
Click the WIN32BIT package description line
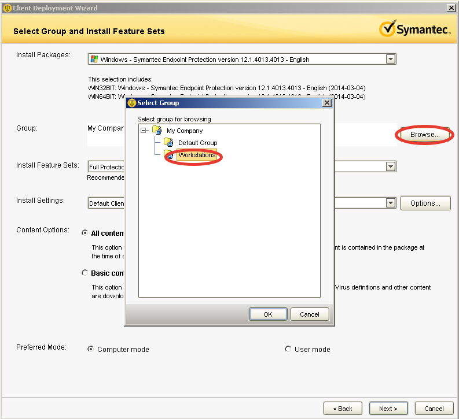[227, 88]
